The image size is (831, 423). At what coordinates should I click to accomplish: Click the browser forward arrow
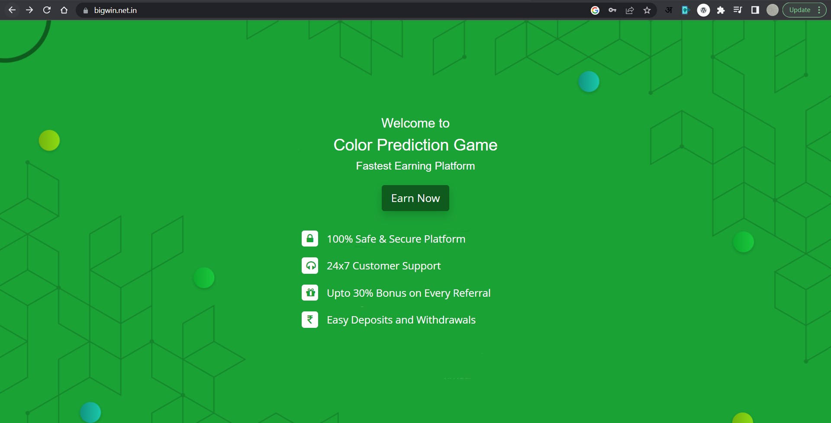(29, 10)
